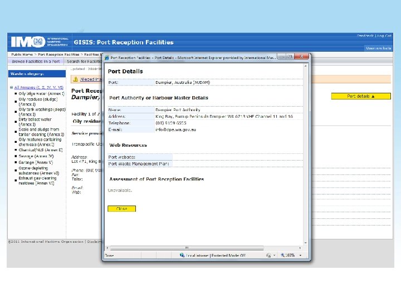The height and width of the screenshot is (300, 401).
Task: Go to Public Home breadcrumb
Action: click(22, 54)
